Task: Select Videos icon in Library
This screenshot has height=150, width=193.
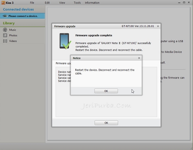Action: pyautogui.click(x=5, y=41)
